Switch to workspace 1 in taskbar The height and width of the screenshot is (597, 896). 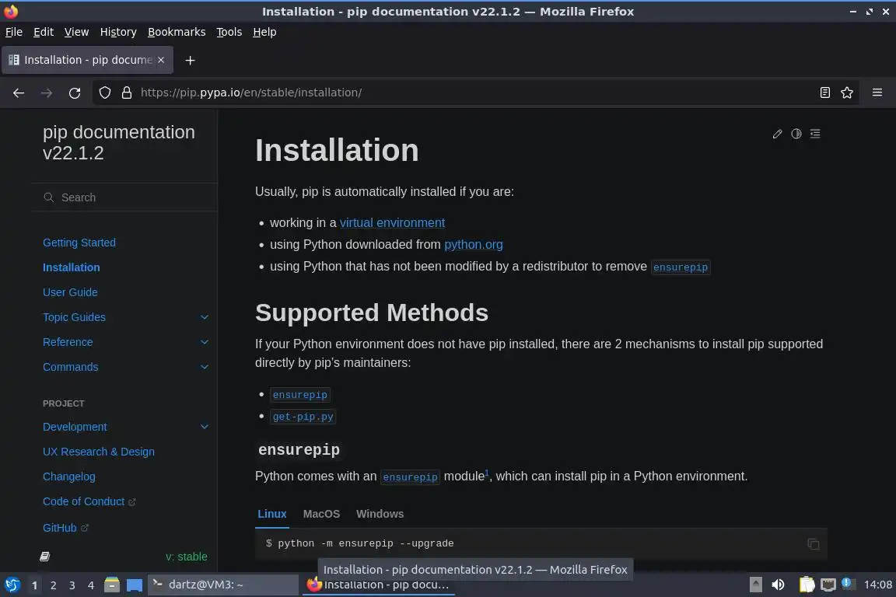click(x=34, y=585)
